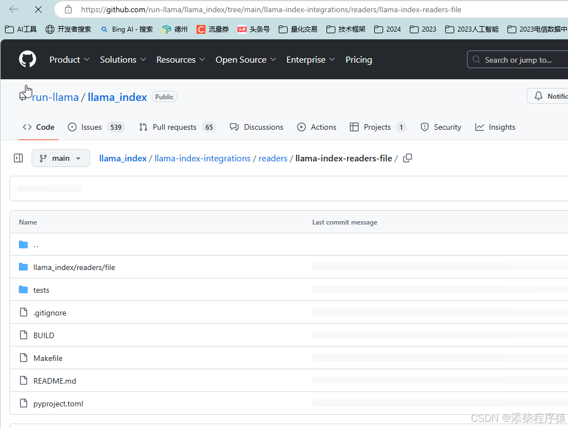This screenshot has width=568, height=428.
Task: Open the pyproject.toml file
Action: 58,404
